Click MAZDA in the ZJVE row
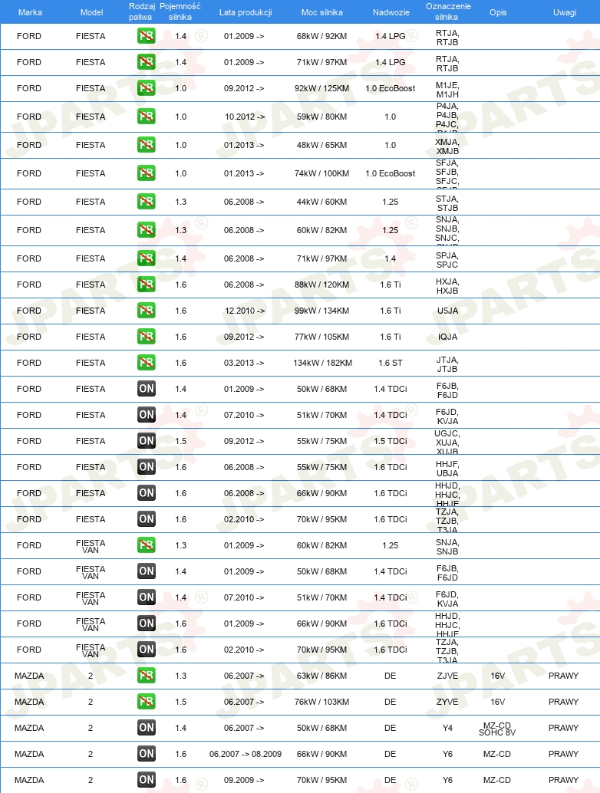600x793 pixels. click(x=29, y=676)
